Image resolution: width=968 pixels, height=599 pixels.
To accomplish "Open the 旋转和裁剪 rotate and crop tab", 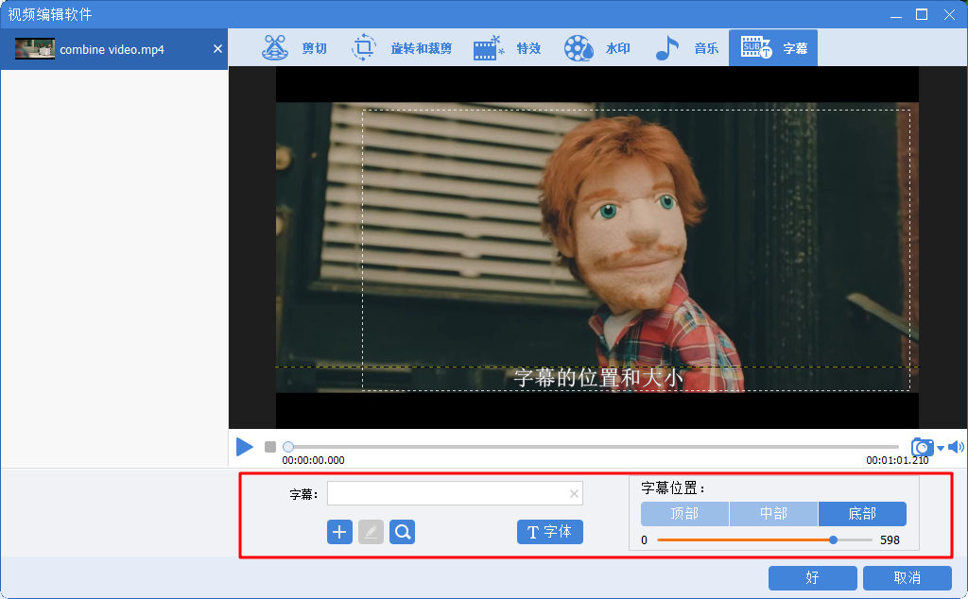I will (x=402, y=48).
